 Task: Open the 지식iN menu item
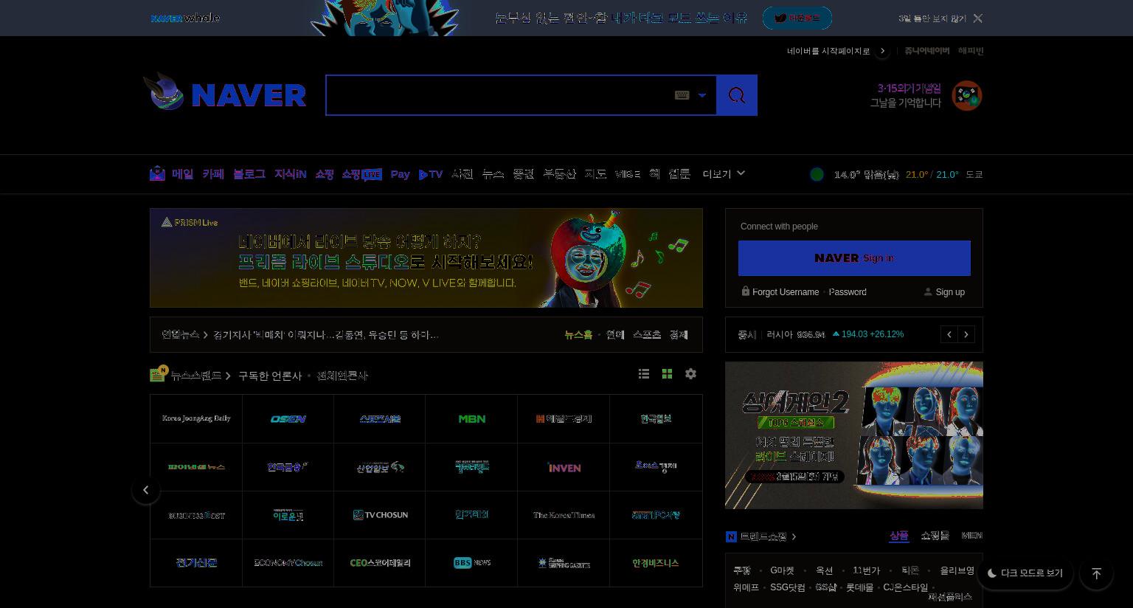pyautogui.click(x=291, y=174)
